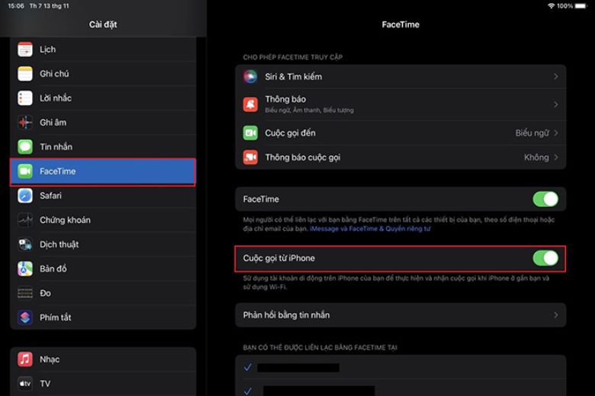Click 'Biểu ngữ, Âm thanh, Biểu tượng' subtitle

pyautogui.click(x=309, y=110)
